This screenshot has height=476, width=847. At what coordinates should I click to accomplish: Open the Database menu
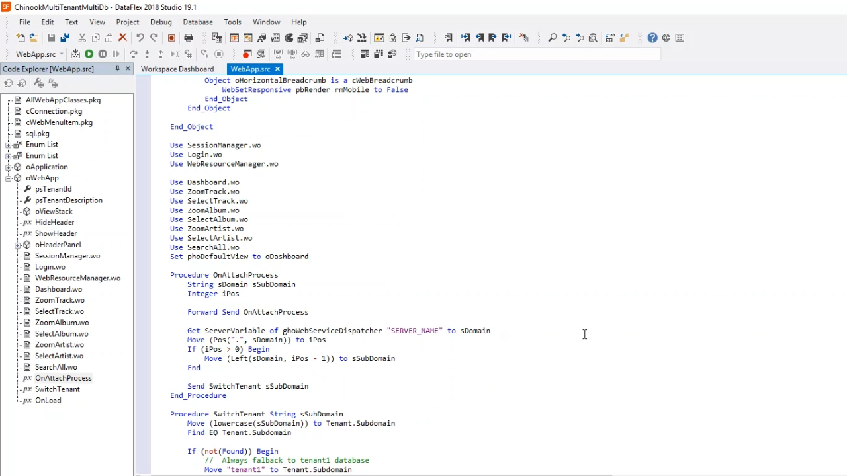197,22
